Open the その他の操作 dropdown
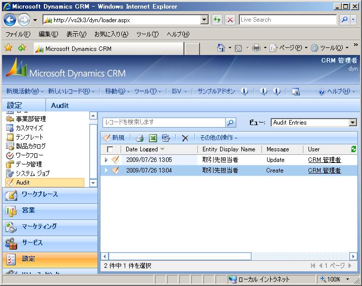This screenshot has height=286, width=362. point(219,138)
